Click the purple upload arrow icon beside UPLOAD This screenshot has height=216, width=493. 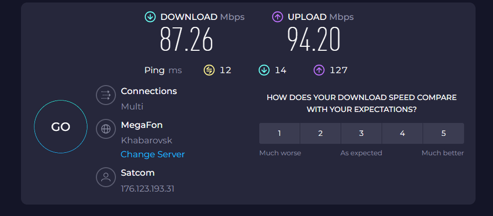tap(278, 17)
